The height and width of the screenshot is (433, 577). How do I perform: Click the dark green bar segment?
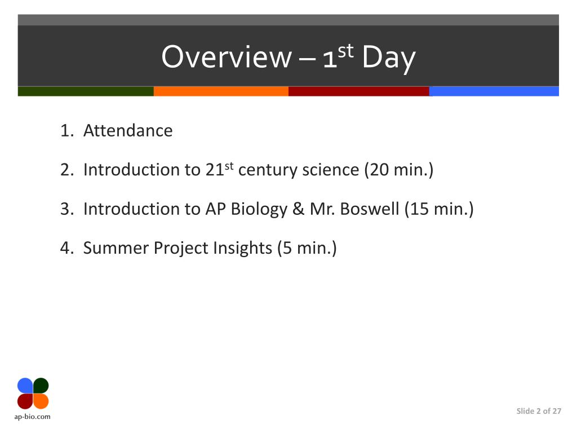[86, 91]
